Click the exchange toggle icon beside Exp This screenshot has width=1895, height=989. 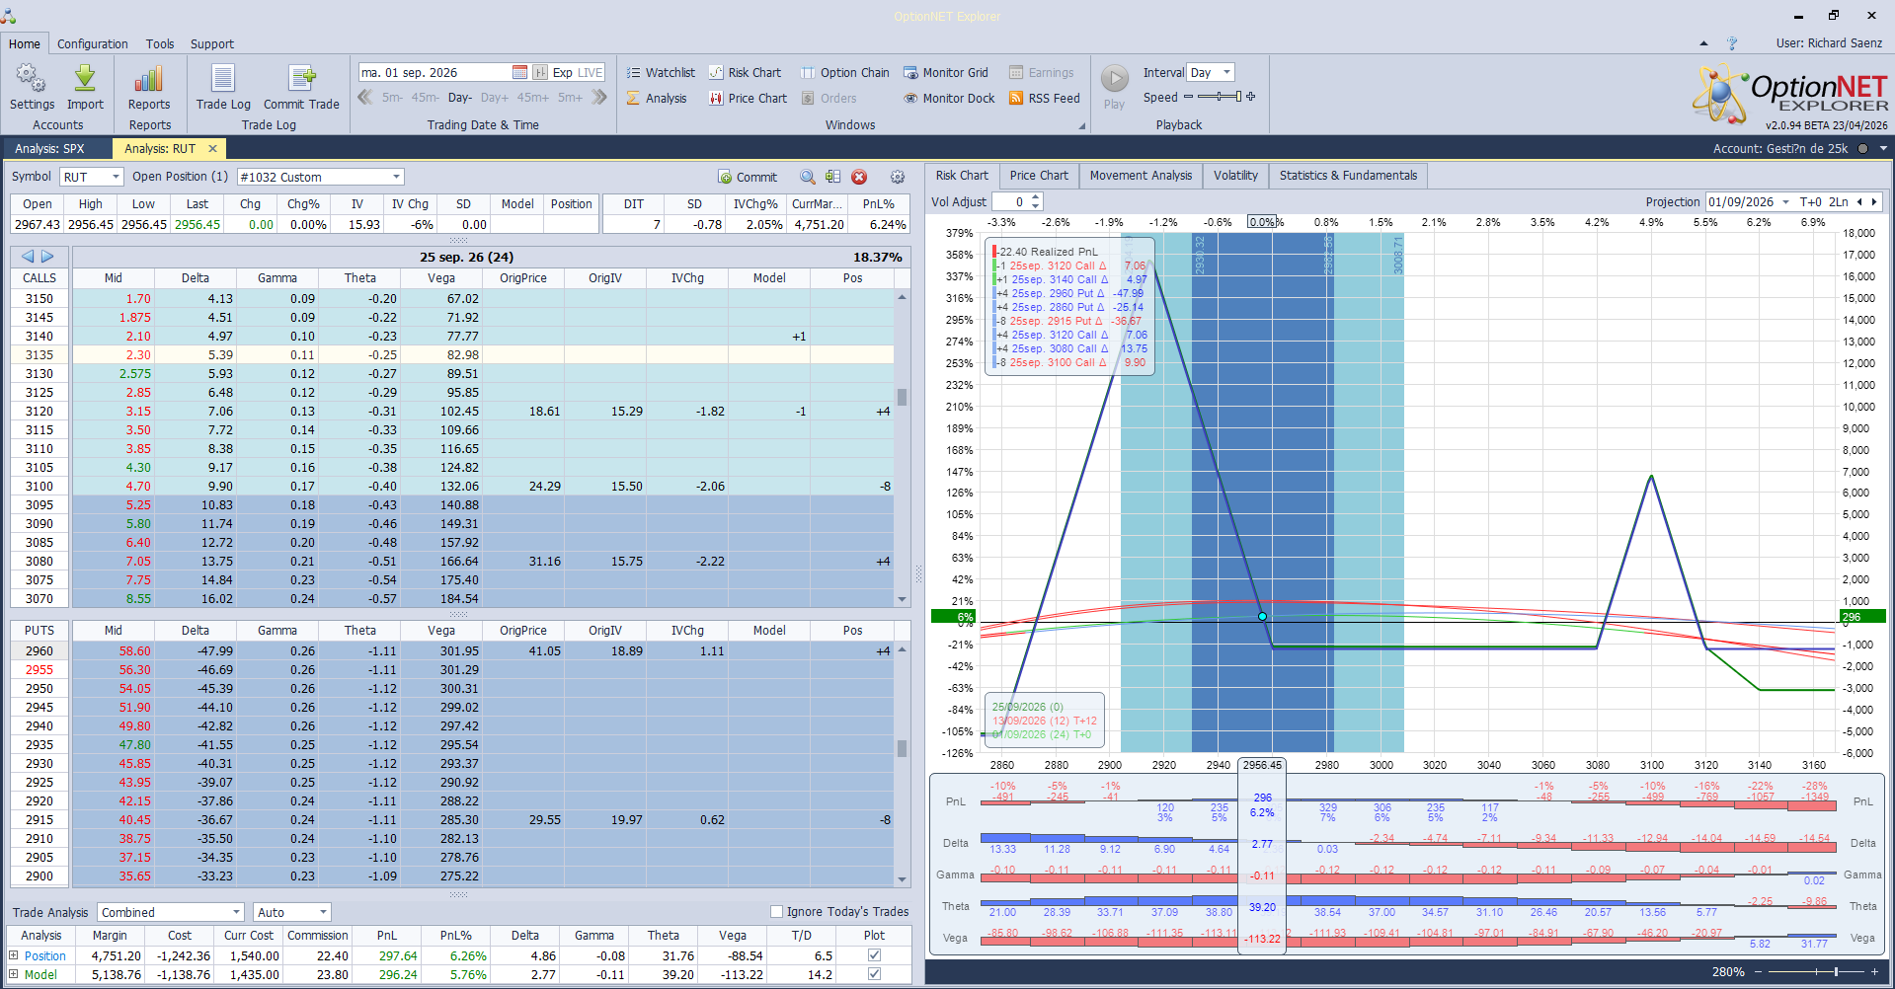(540, 72)
